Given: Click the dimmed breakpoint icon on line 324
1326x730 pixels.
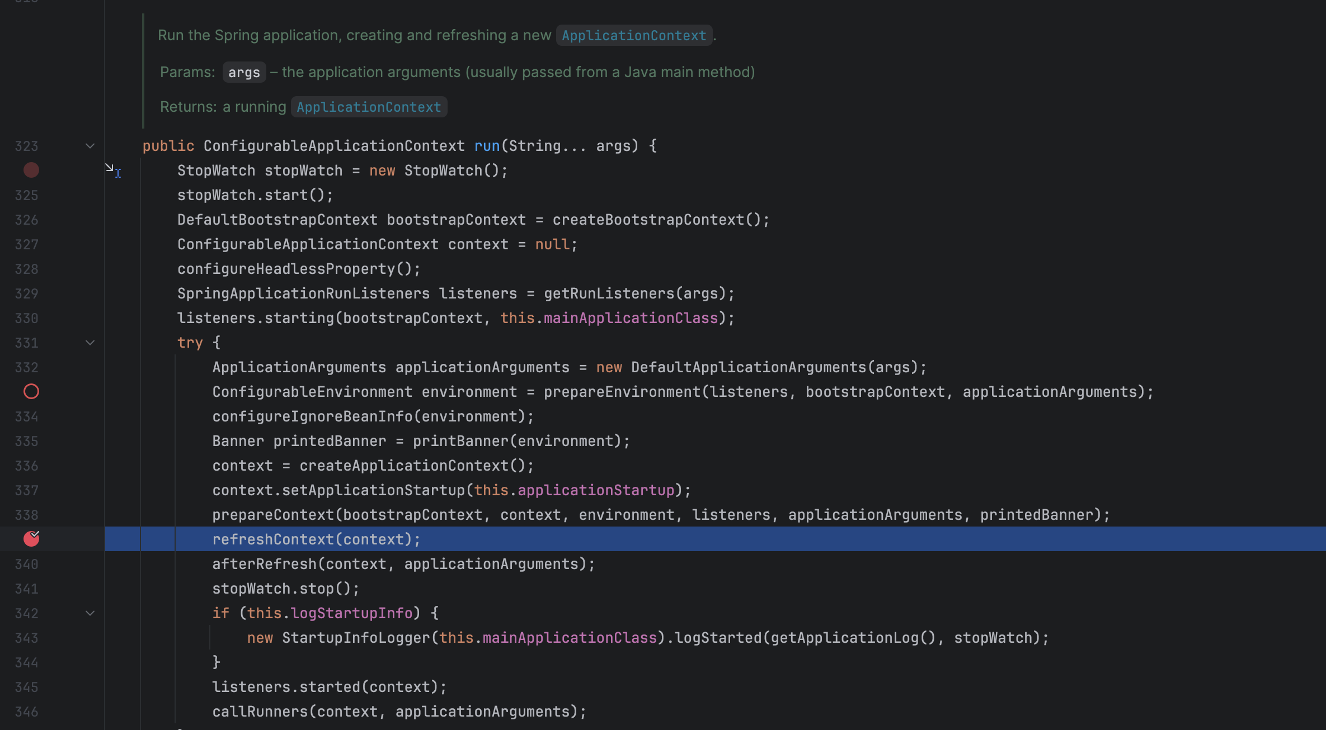Looking at the screenshot, I should click(31, 170).
